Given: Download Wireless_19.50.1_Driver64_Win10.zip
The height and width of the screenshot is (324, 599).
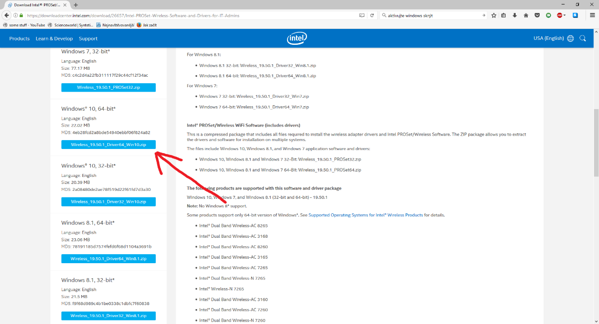Looking at the screenshot, I should (x=108, y=145).
